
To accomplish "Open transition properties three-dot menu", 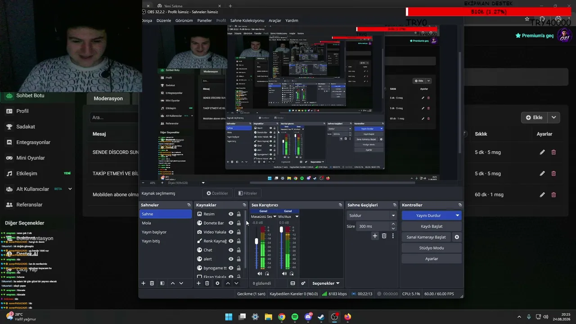I will coord(393,236).
